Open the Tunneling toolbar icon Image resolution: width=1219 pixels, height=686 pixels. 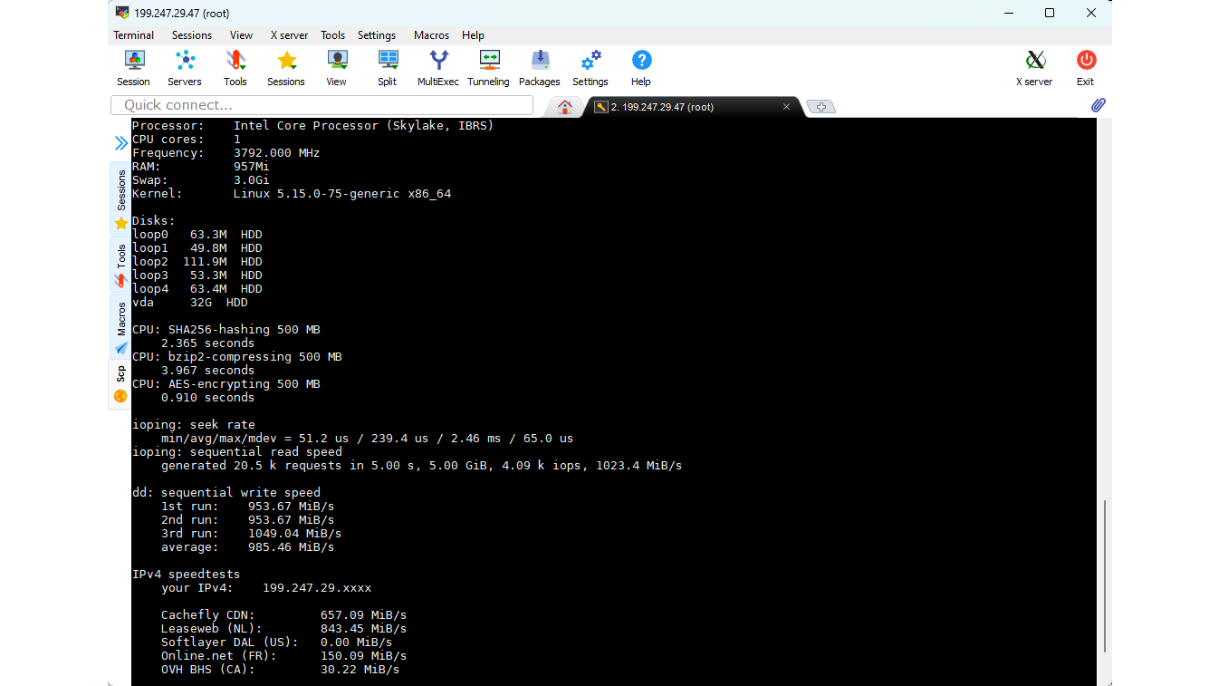point(489,68)
